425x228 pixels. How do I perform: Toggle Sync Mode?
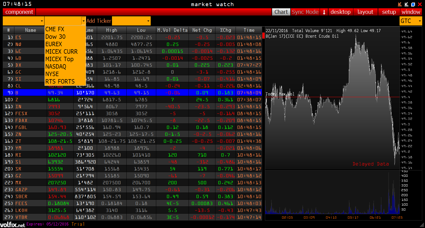click(x=305, y=12)
